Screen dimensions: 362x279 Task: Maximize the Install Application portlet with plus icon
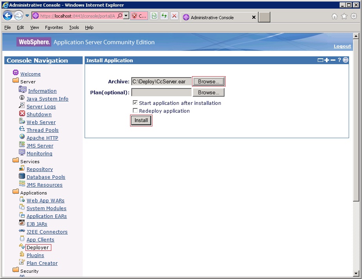pyautogui.click(x=327, y=60)
